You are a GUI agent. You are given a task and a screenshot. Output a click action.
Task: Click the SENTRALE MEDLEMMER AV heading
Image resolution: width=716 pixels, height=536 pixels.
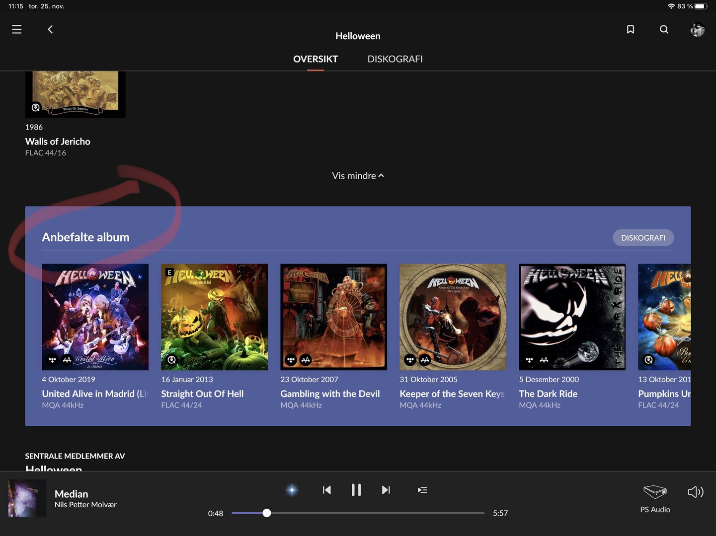(x=75, y=456)
